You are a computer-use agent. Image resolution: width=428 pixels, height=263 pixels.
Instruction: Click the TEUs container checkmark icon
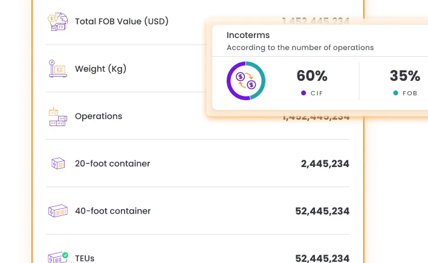(x=57, y=257)
